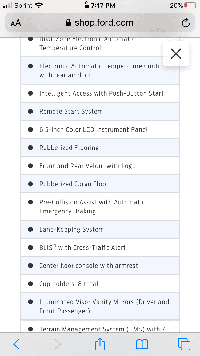Close the features list overlay

[x=176, y=54]
